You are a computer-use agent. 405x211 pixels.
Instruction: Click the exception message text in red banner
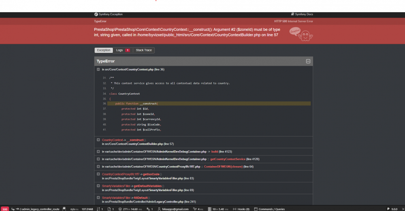click(x=187, y=32)
